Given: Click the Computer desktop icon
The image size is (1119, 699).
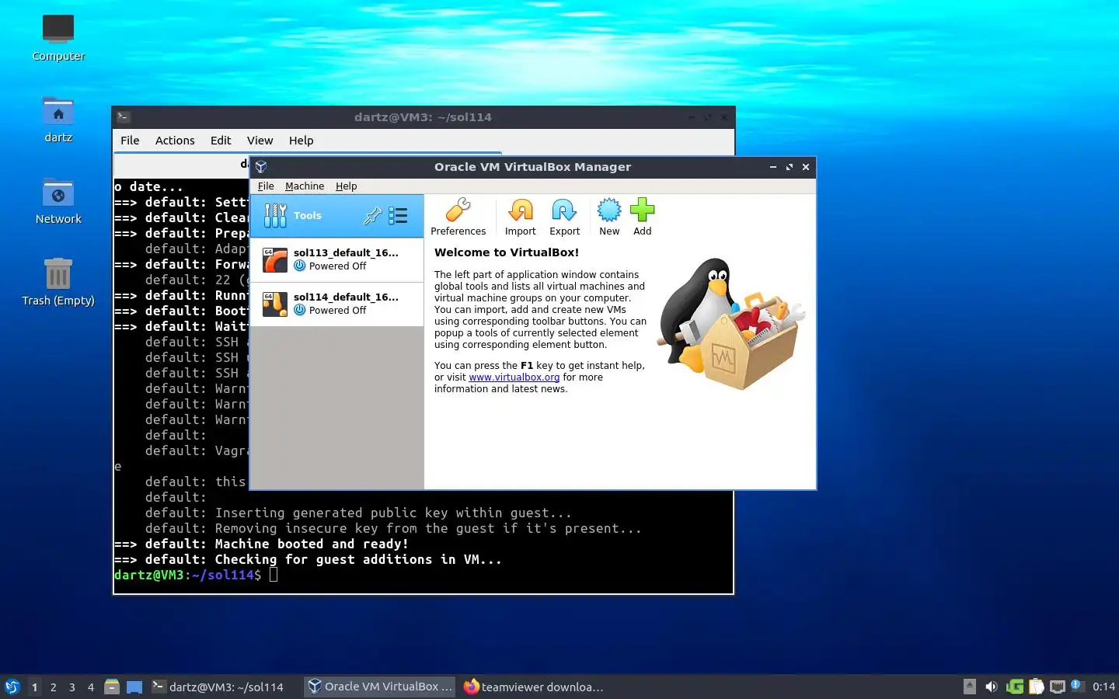Looking at the screenshot, I should coord(58,37).
